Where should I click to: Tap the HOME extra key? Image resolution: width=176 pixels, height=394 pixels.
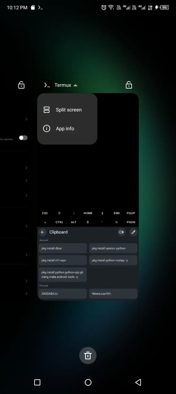88,213
